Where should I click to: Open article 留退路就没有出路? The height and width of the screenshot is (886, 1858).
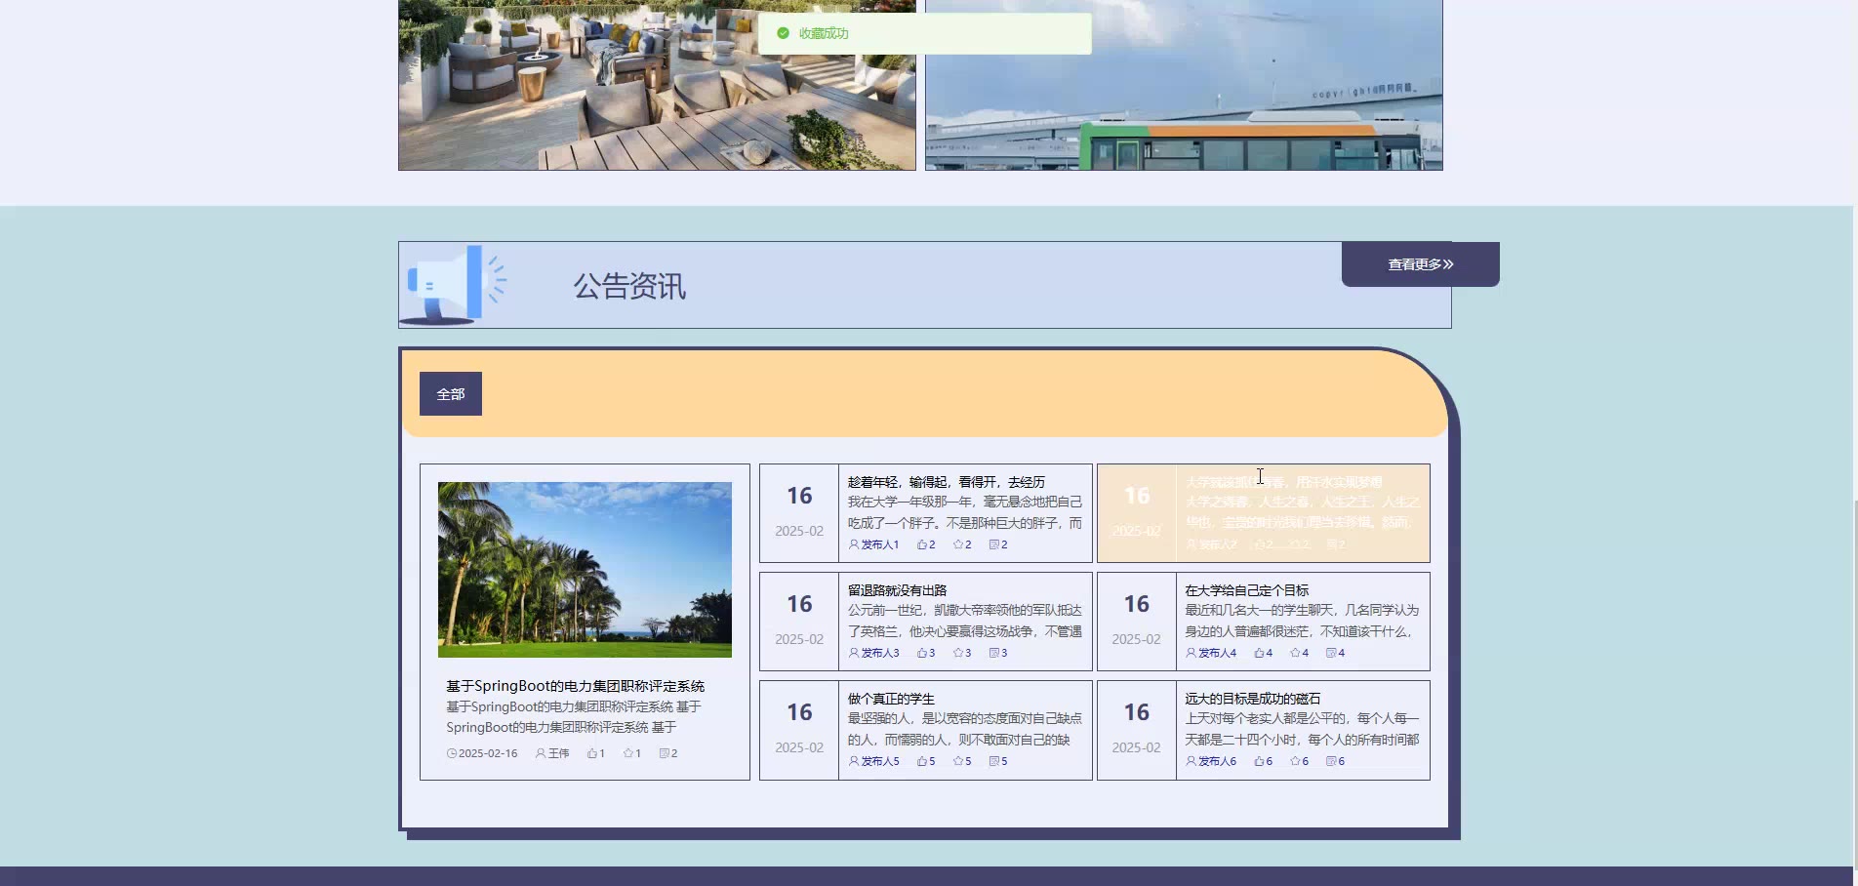(897, 590)
